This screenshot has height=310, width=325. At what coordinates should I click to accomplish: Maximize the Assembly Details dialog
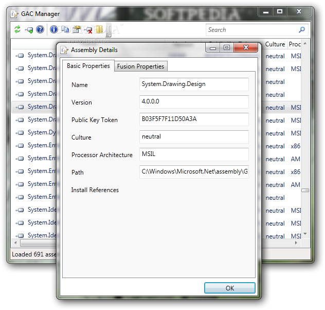(227, 47)
